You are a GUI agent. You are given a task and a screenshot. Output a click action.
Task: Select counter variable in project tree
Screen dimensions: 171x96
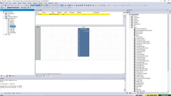(x=12, y=20)
